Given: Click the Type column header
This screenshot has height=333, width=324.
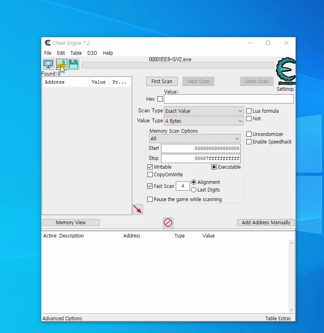Looking at the screenshot, I should coord(187,236).
